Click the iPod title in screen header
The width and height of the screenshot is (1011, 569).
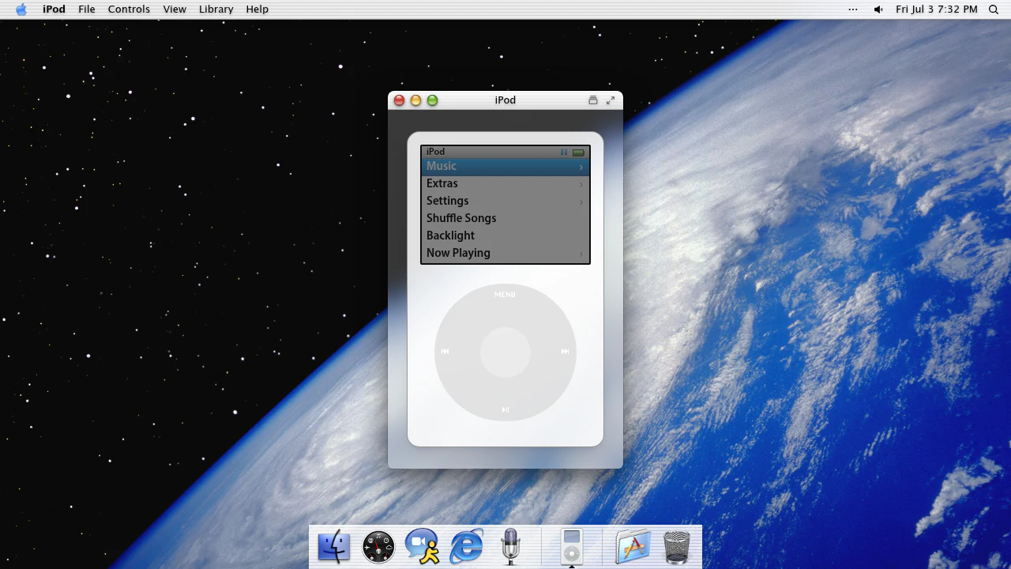435,152
